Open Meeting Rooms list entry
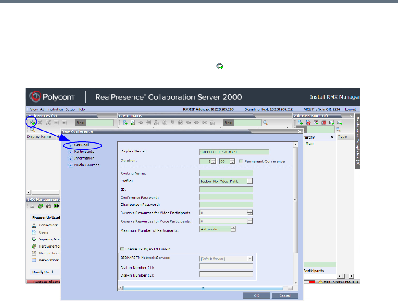Viewport: 398px width, 301px height. tap(46, 253)
